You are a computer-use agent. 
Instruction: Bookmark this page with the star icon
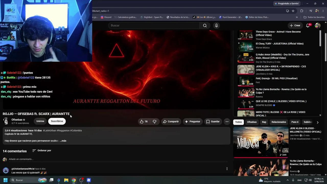293,11
